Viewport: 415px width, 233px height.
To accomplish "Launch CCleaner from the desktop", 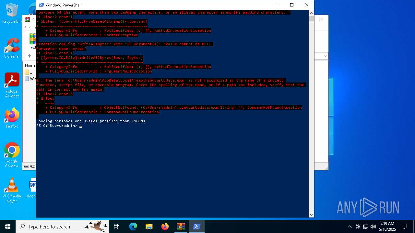I will [x=12, y=48].
